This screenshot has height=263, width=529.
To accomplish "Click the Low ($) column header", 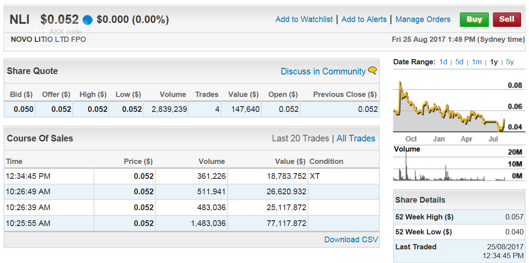I will (x=128, y=95).
